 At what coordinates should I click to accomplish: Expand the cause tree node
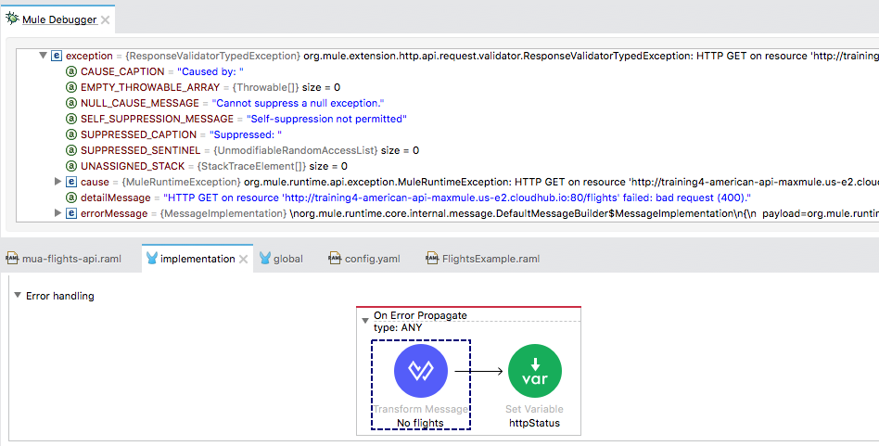point(57,182)
